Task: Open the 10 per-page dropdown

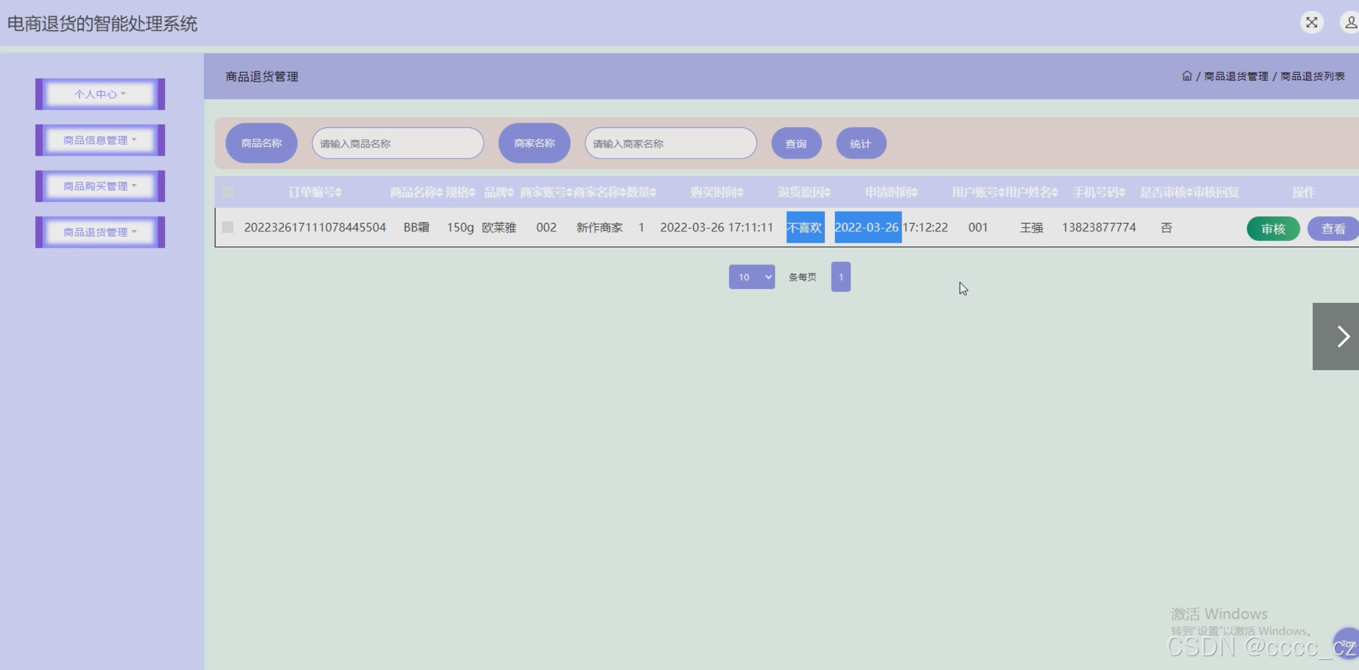Action: pos(751,277)
